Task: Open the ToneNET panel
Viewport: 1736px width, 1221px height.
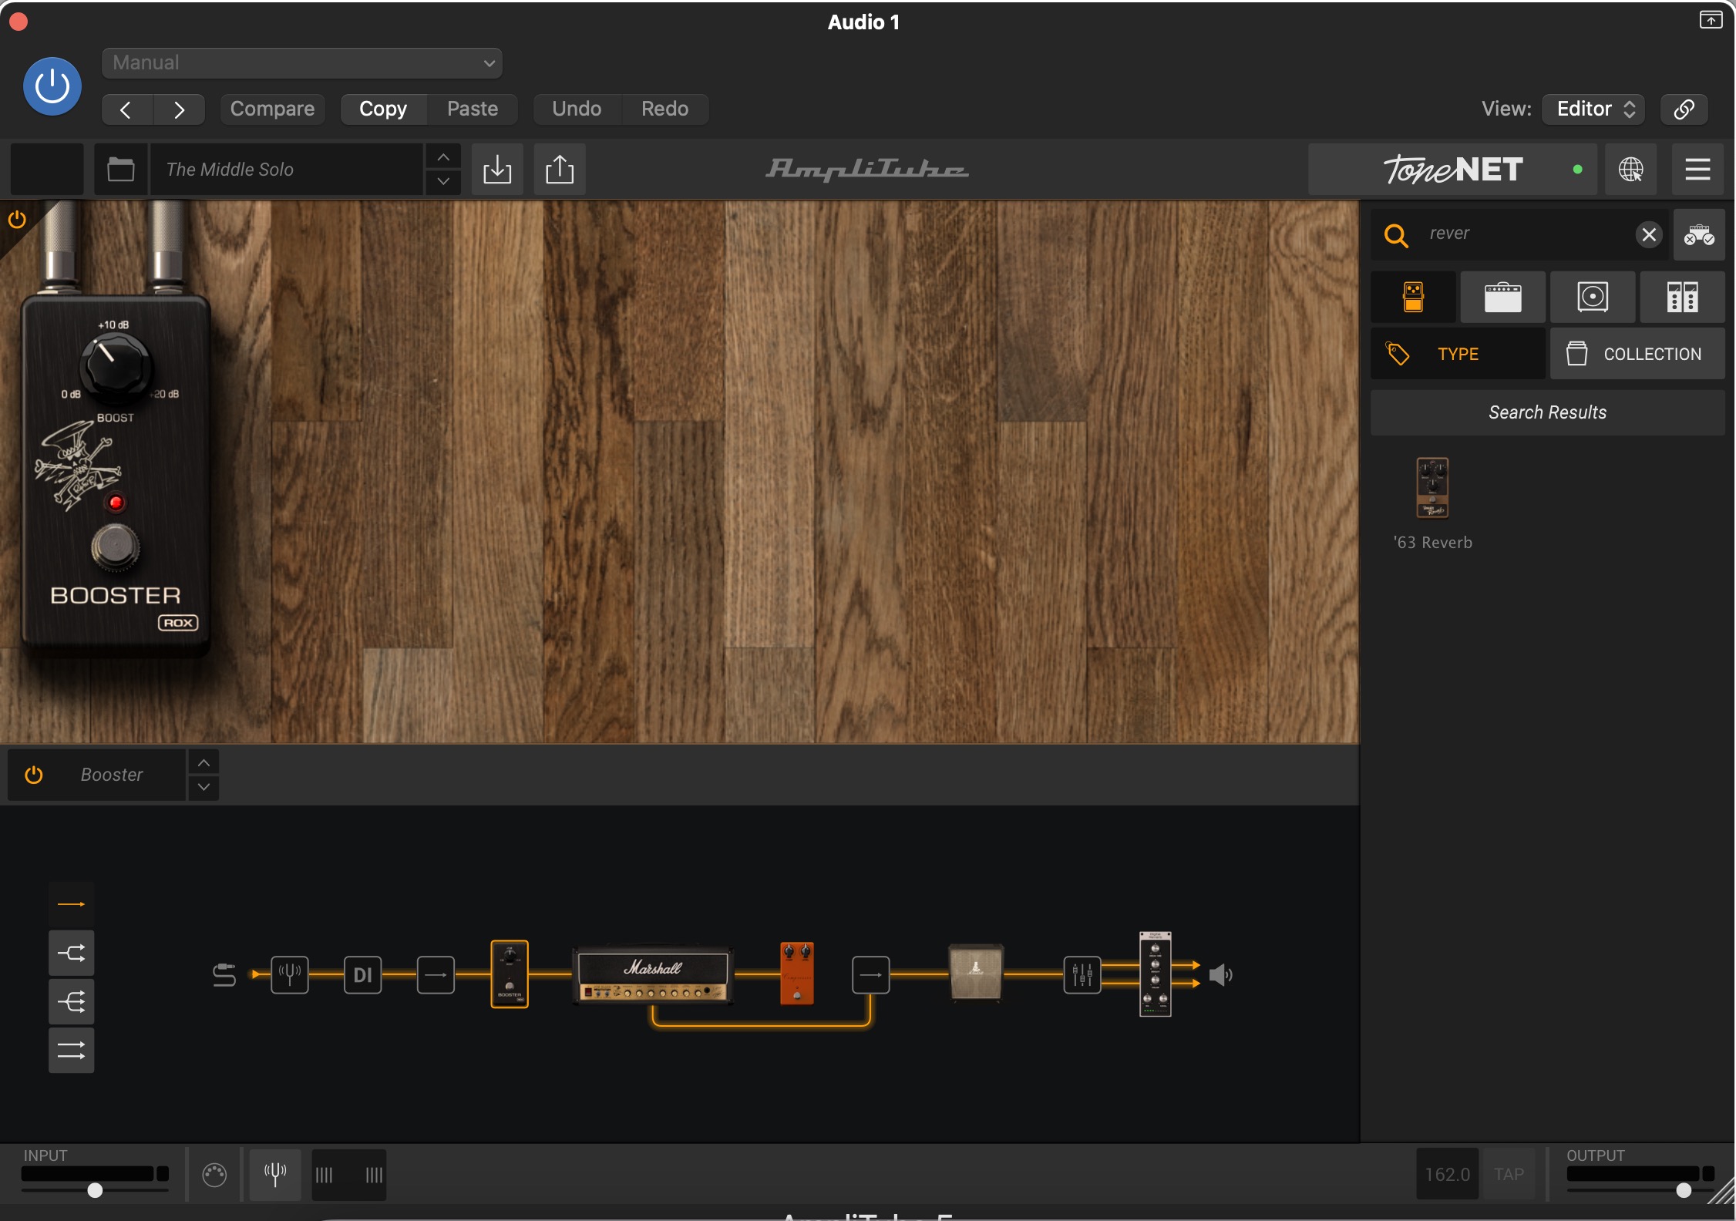Action: pyautogui.click(x=1453, y=169)
